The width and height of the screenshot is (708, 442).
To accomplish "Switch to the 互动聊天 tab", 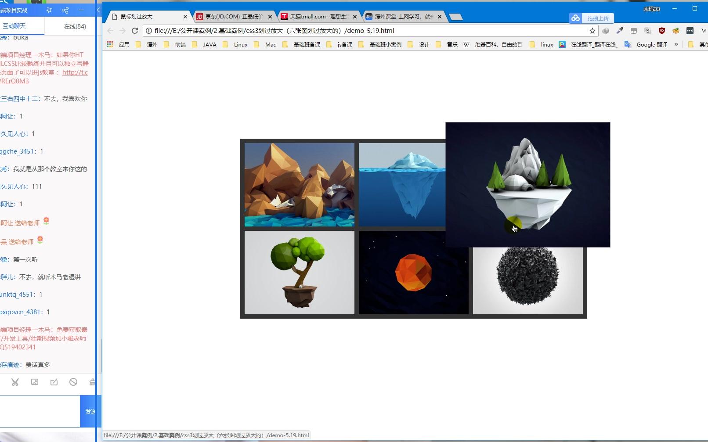I will (14, 26).
